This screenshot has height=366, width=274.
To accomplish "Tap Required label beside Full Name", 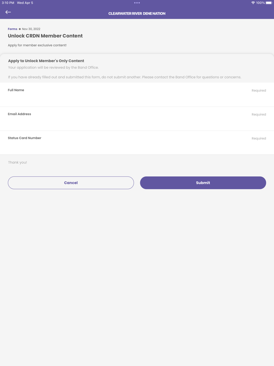I will [x=259, y=91].
